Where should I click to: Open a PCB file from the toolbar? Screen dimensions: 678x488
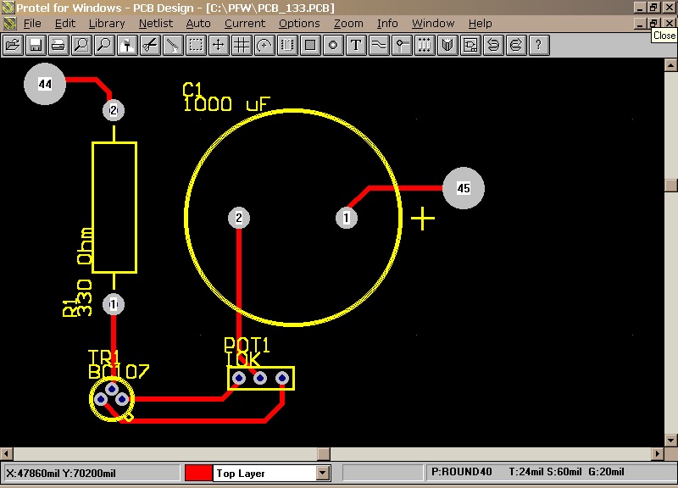pos(13,45)
